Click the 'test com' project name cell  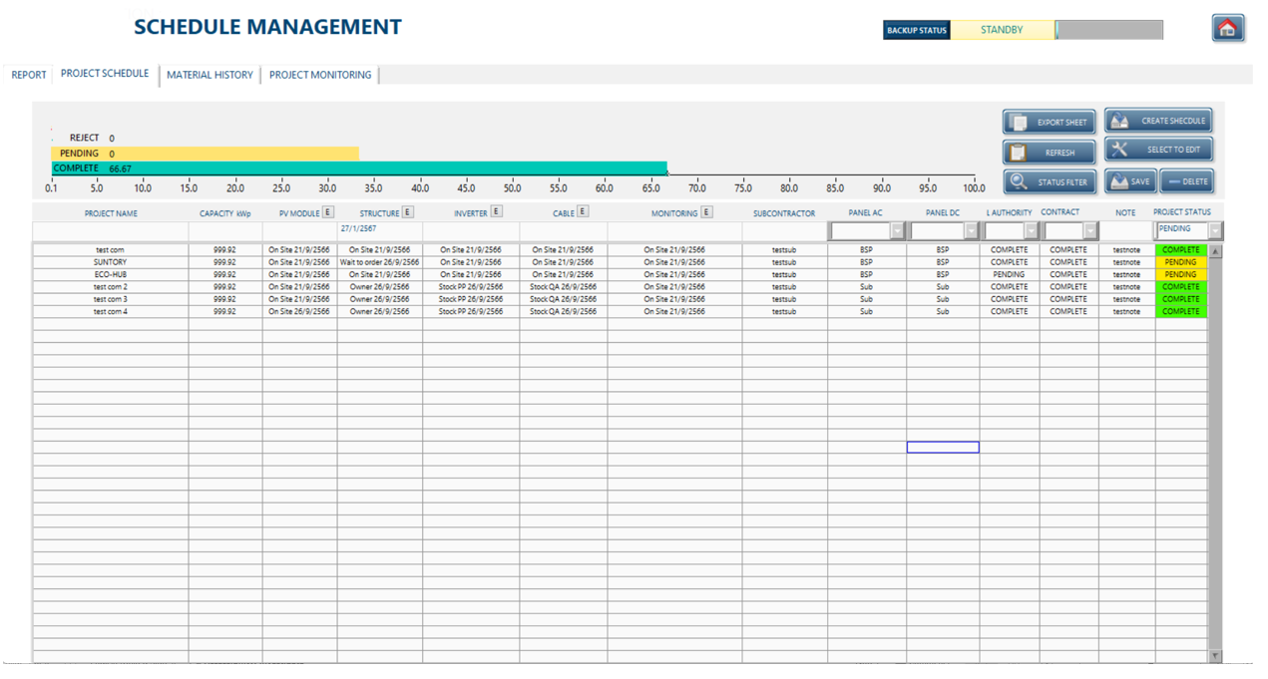coord(111,250)
